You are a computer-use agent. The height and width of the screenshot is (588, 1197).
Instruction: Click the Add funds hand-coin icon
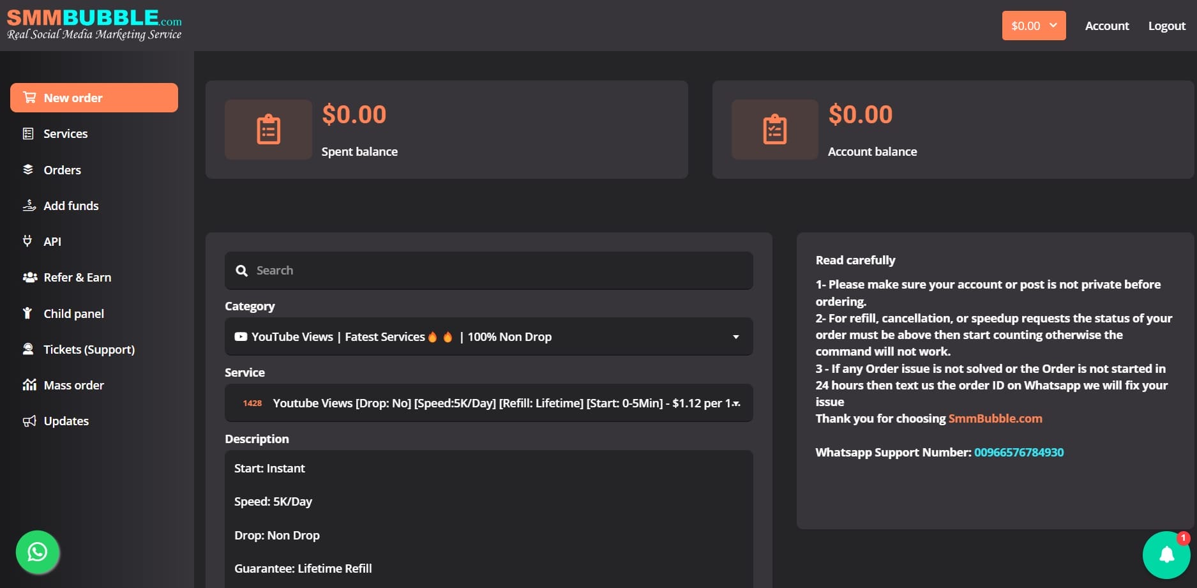[29, 206]
